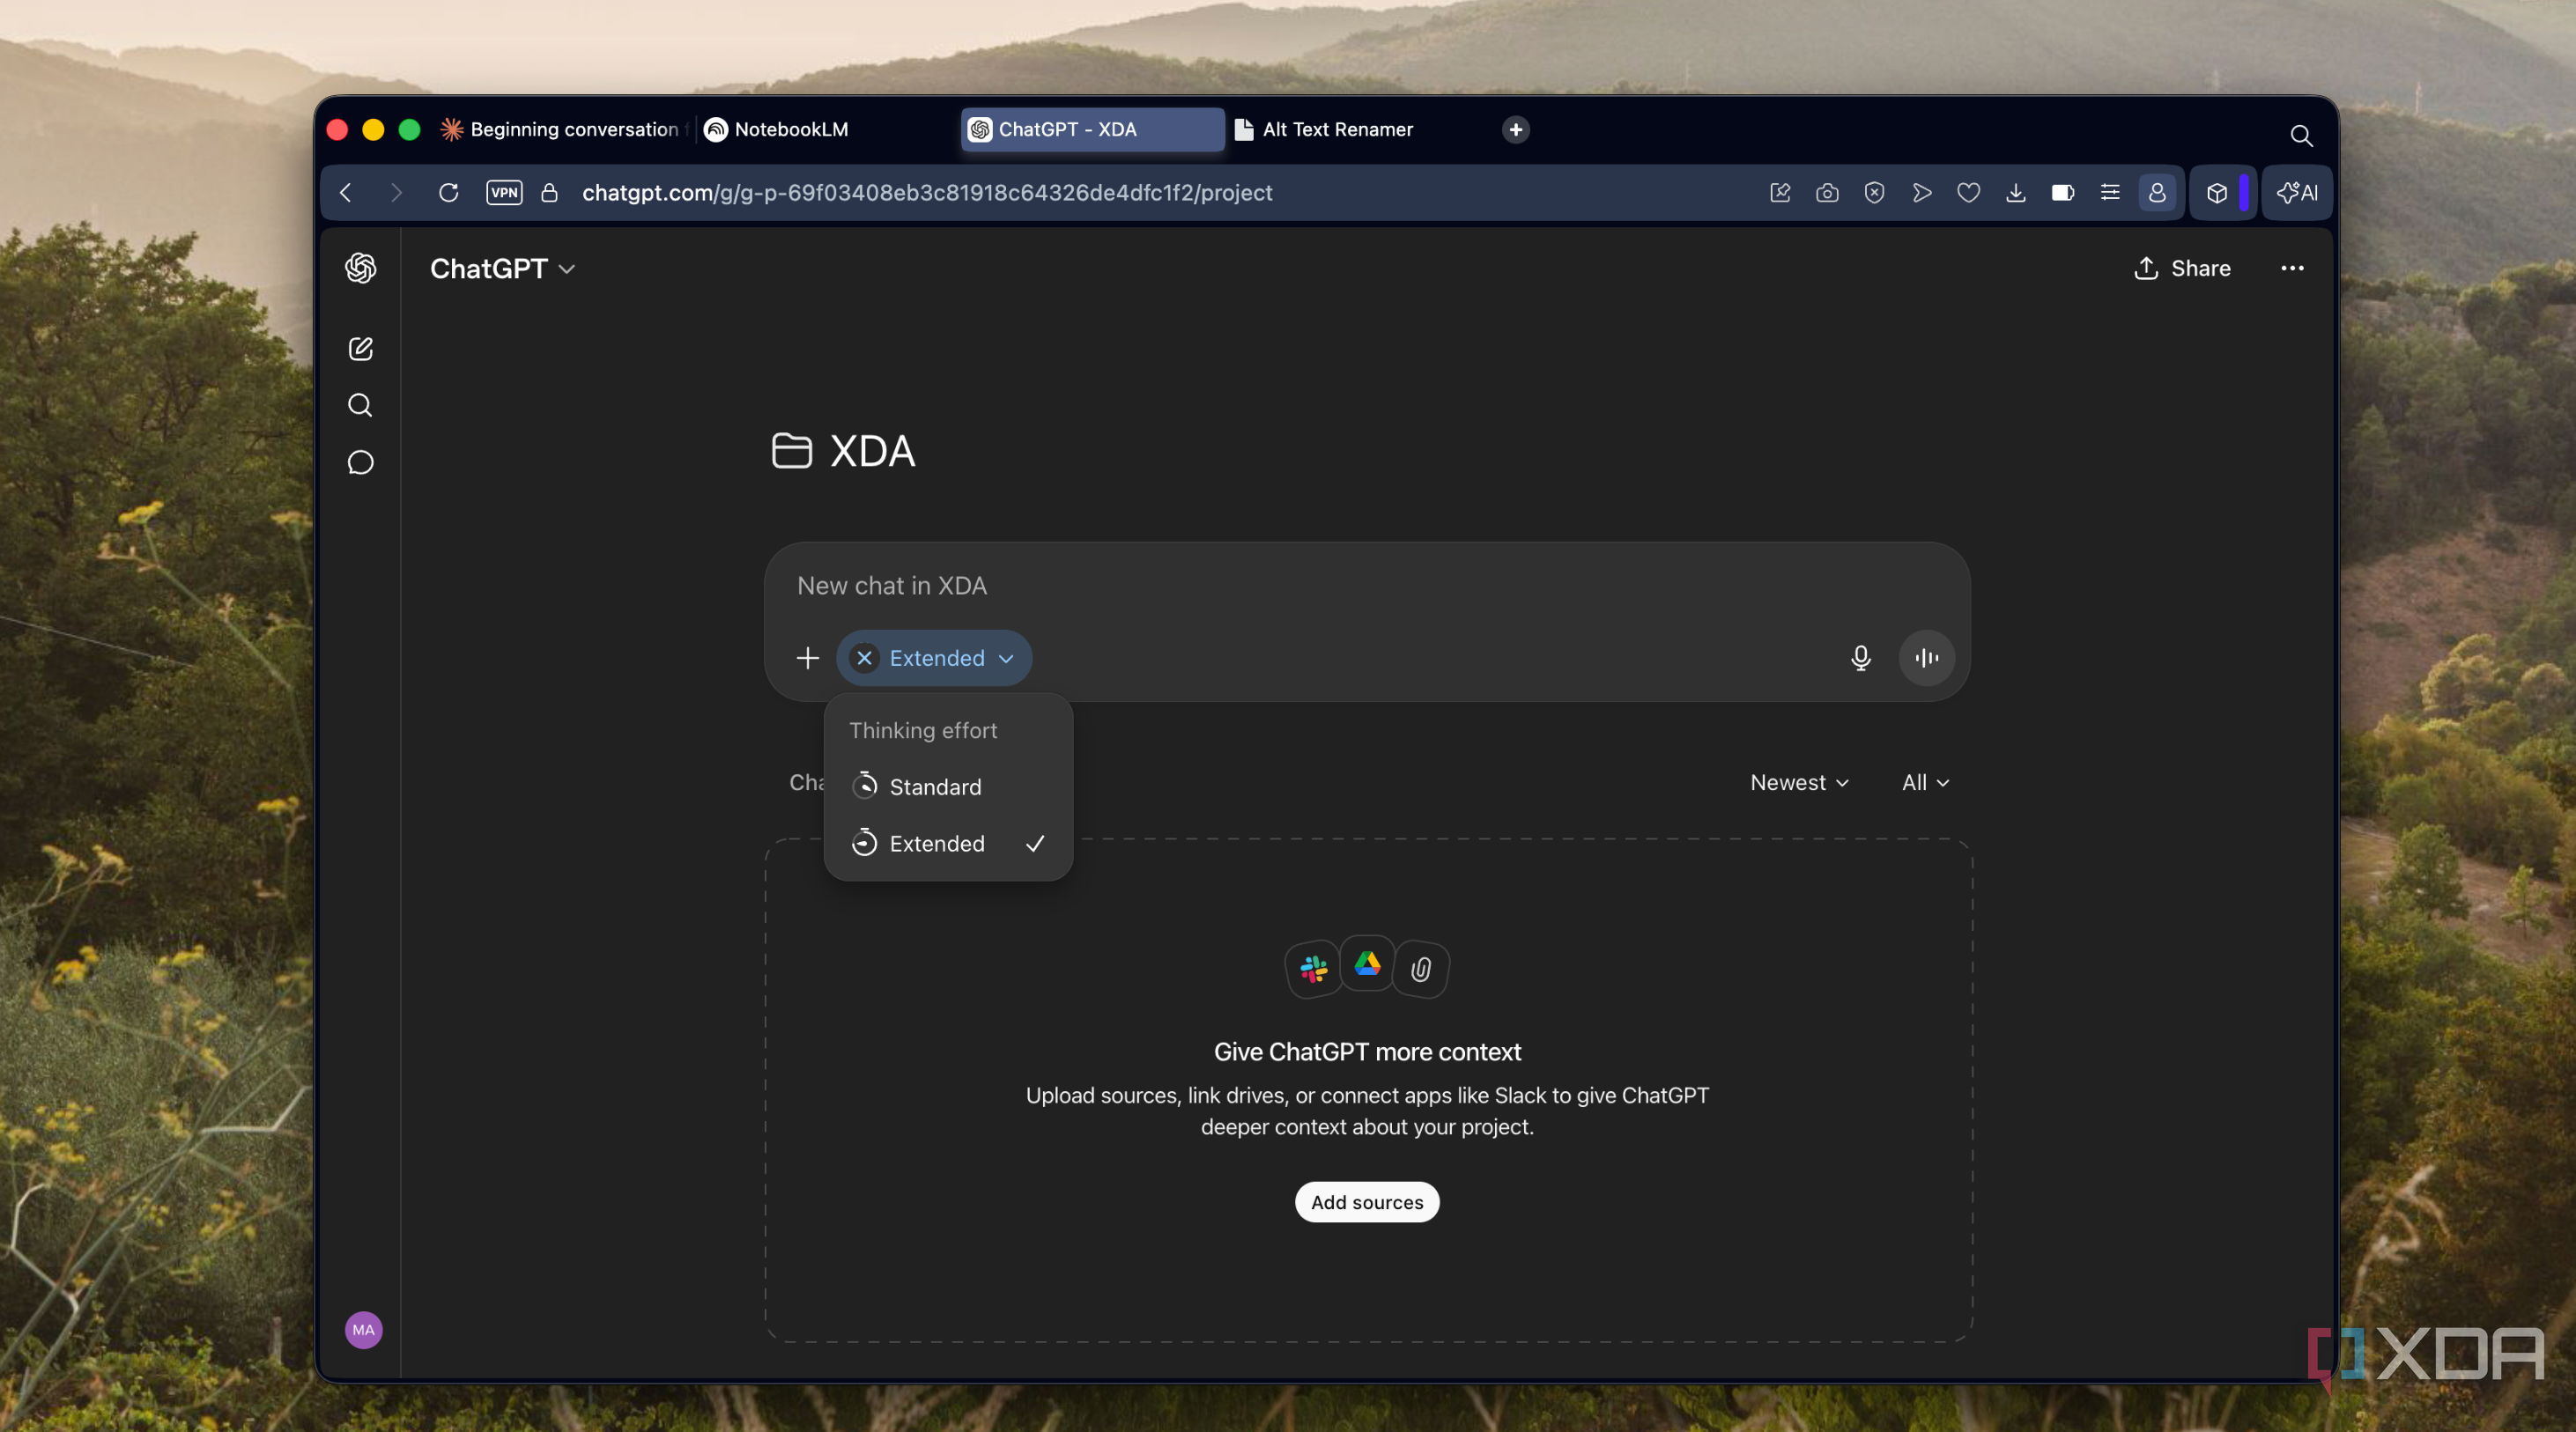Viewport: 2576px width, 1432px height.
Task: Open the sidebar search chats icon
Action: coord(360,405)
